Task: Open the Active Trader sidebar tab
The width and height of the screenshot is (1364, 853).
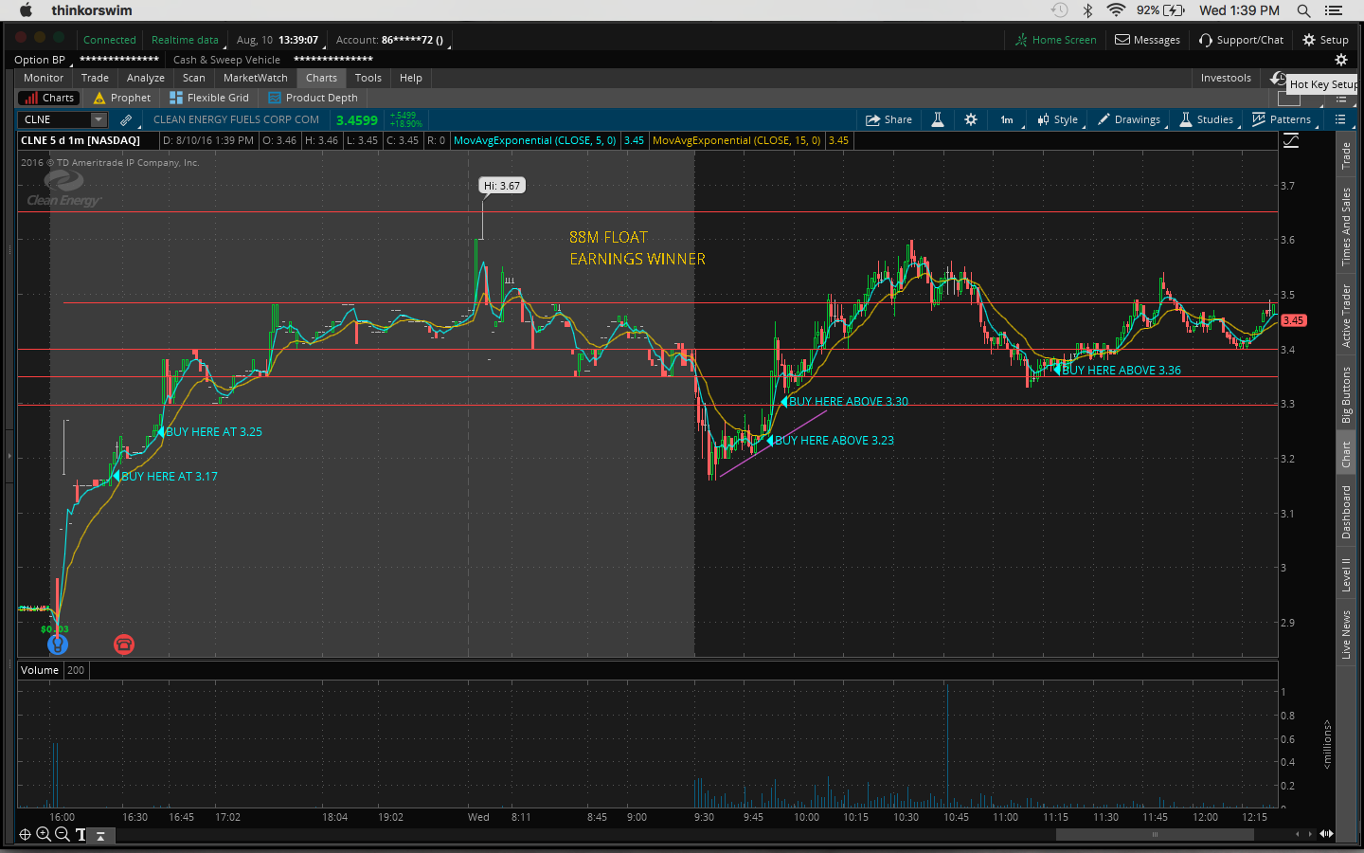Action: click(1346, 316)
